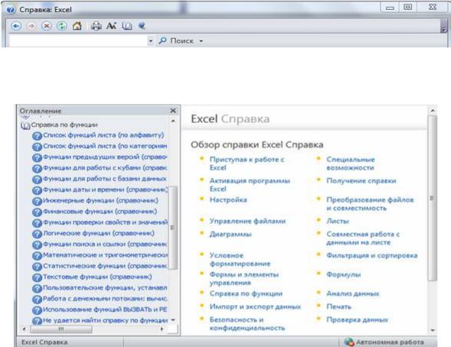The height and width of the screenshot is (347, 451).
Task: Open the Активация программы Excel link
Action: pyautogui.click(x=250, y=185)
